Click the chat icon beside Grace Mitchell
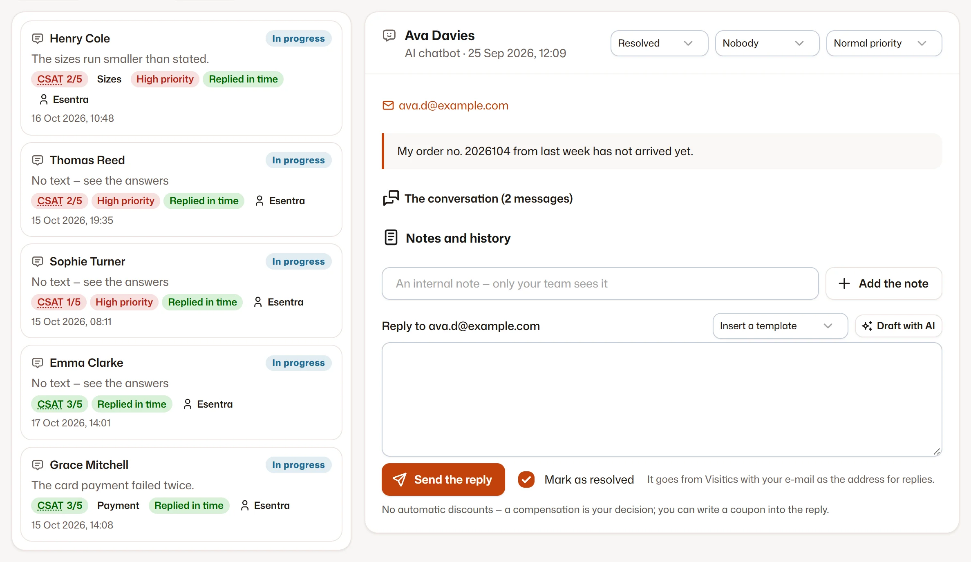 38,465
